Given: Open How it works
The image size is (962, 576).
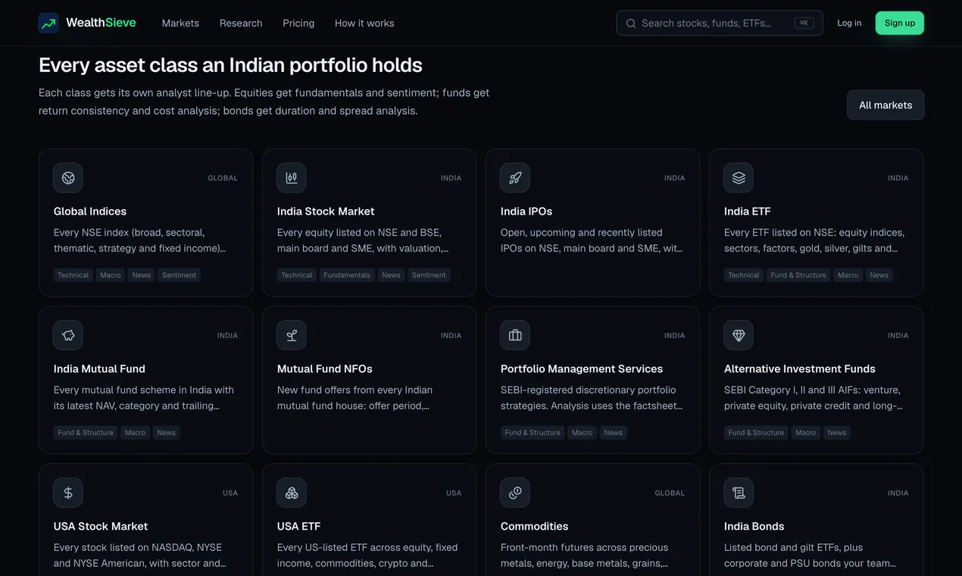Looking at the screenshot, I should (364, 23).
